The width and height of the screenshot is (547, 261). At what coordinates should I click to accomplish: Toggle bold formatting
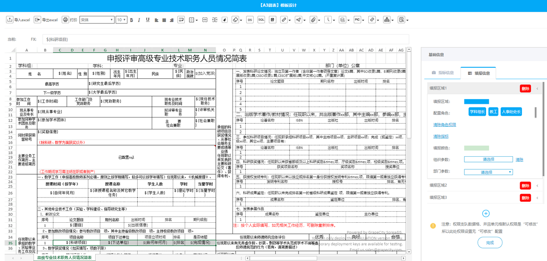[x=132, y=20]
